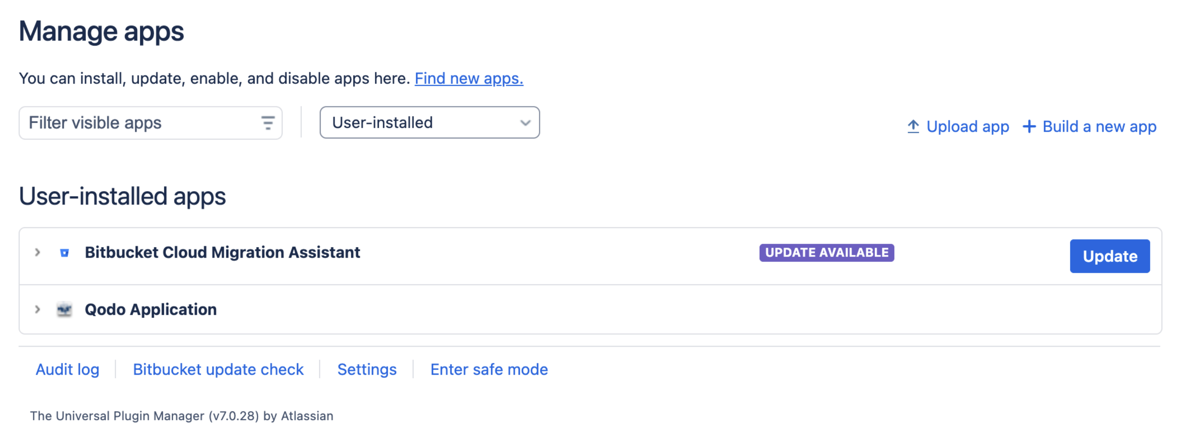Type in the Filter visible apps field
1190x434 pixels.
pos(139,123)
